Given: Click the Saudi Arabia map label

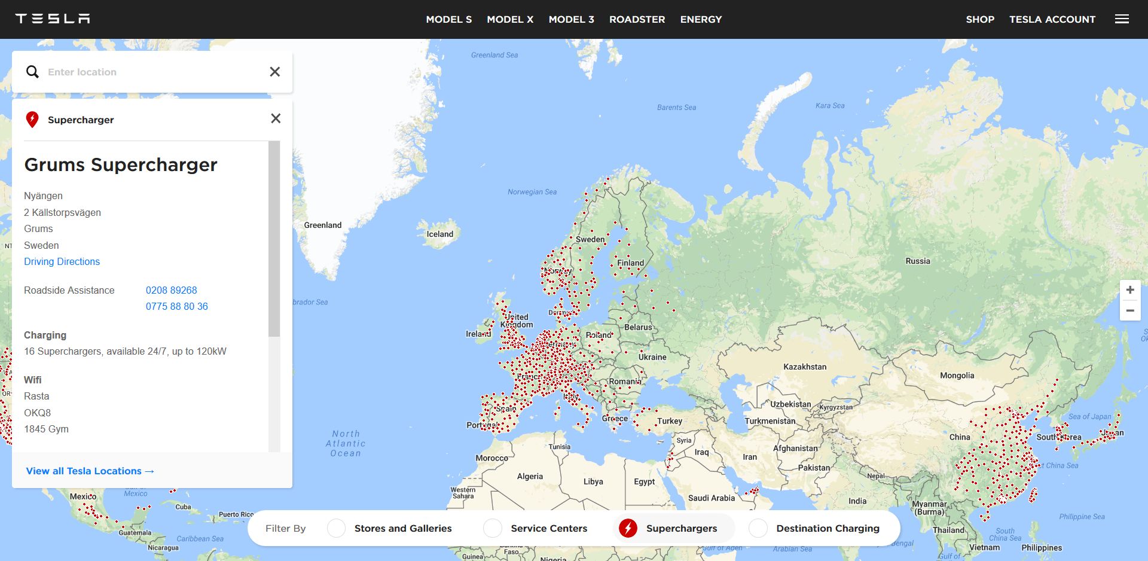Looking at the screenshot, I should (x=712, y=498).
